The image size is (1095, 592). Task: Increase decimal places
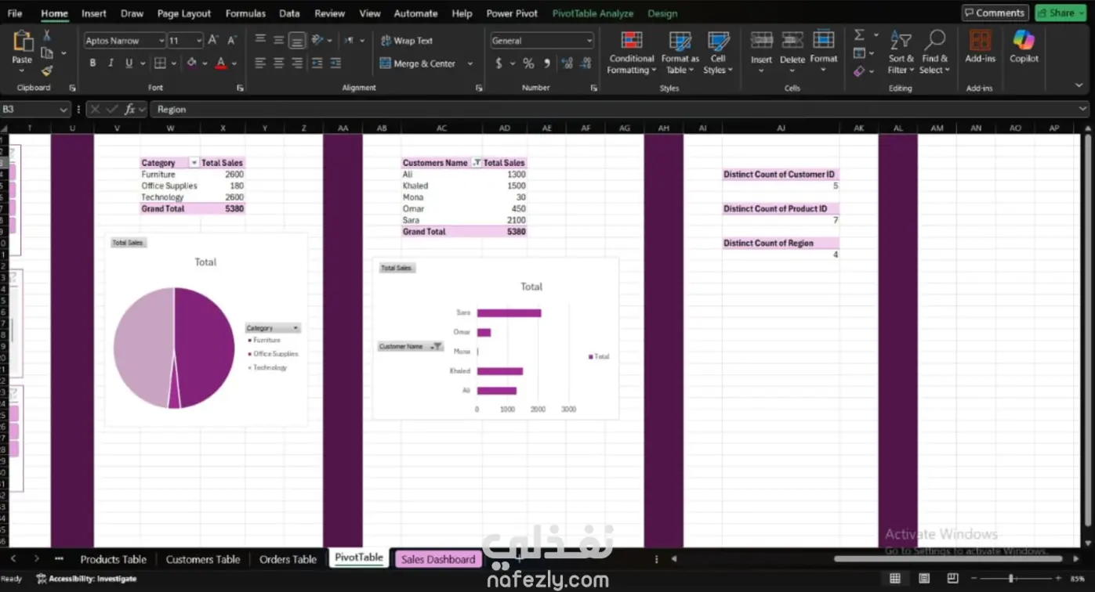[567, 63]
